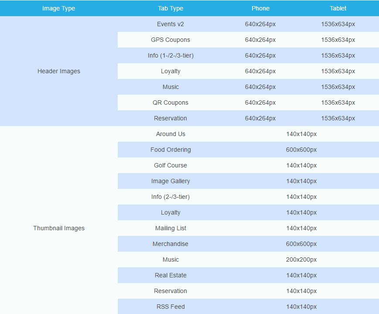Click the GPS Coupons cell
This screenshot has height=314, width=379.
click(x=171, y=40)
